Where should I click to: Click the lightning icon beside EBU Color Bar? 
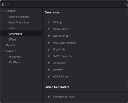pos(49,36)
